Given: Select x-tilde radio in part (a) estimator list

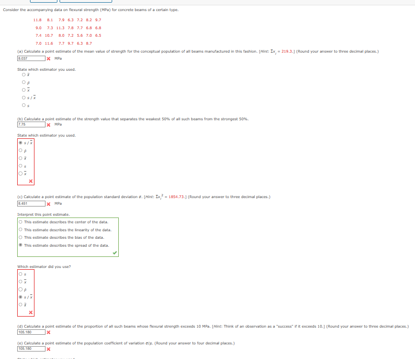Looking at the screenshot, I should 24,75.
